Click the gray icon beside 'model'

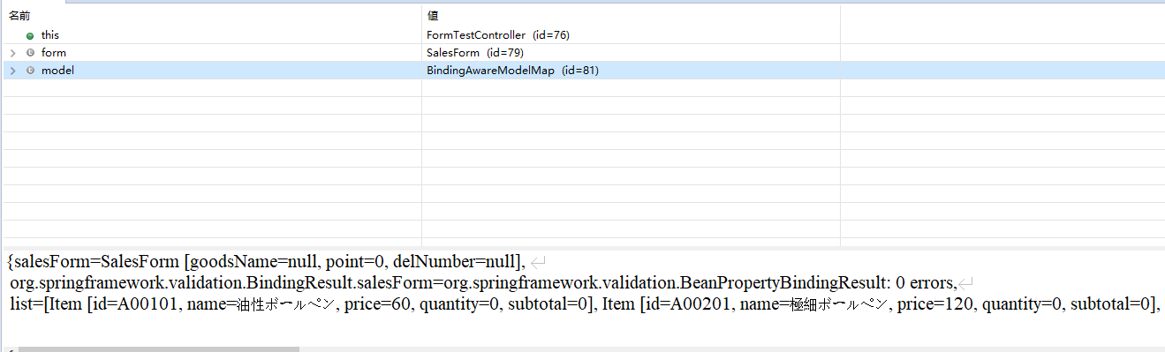tap(30, 71)
